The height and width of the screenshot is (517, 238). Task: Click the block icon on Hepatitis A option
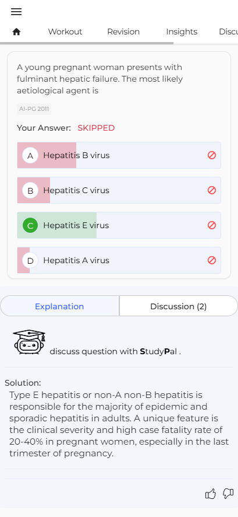(212, 260)
